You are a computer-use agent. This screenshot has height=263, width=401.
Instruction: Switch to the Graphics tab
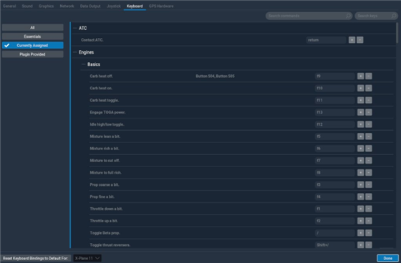pyautogui.click(x=46, y=6)
